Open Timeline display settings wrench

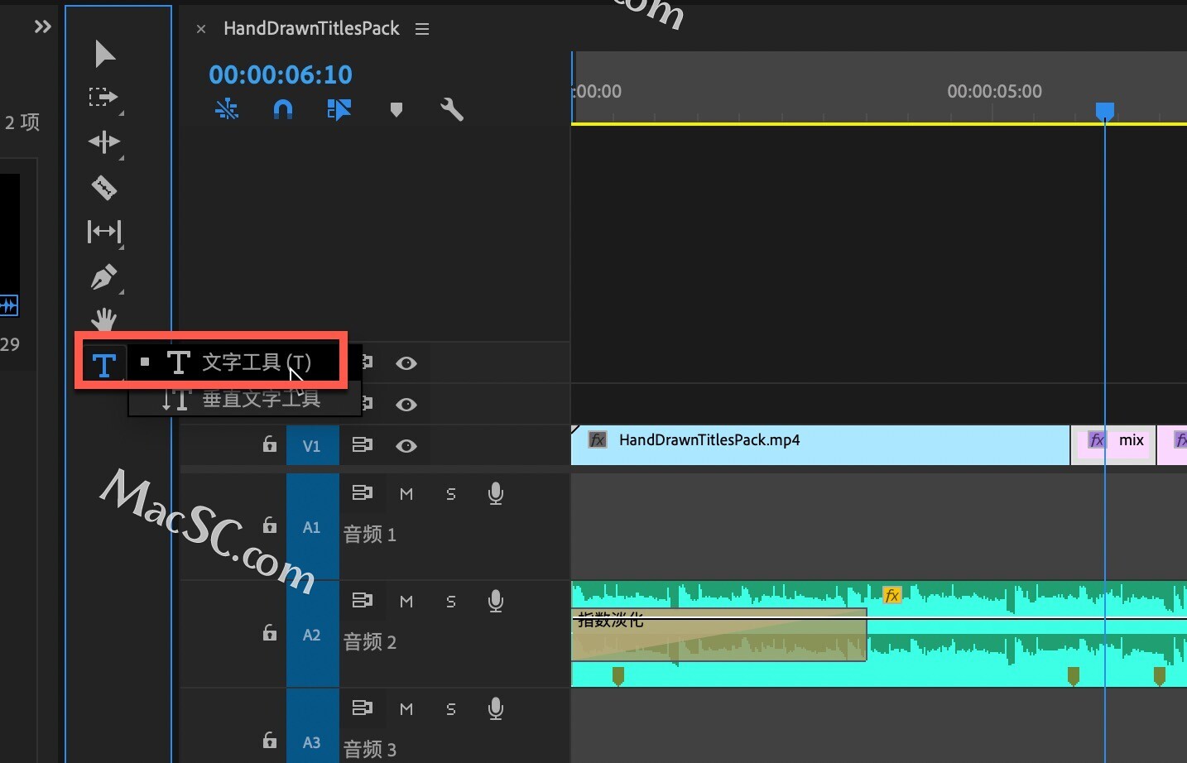coord(452,109)
